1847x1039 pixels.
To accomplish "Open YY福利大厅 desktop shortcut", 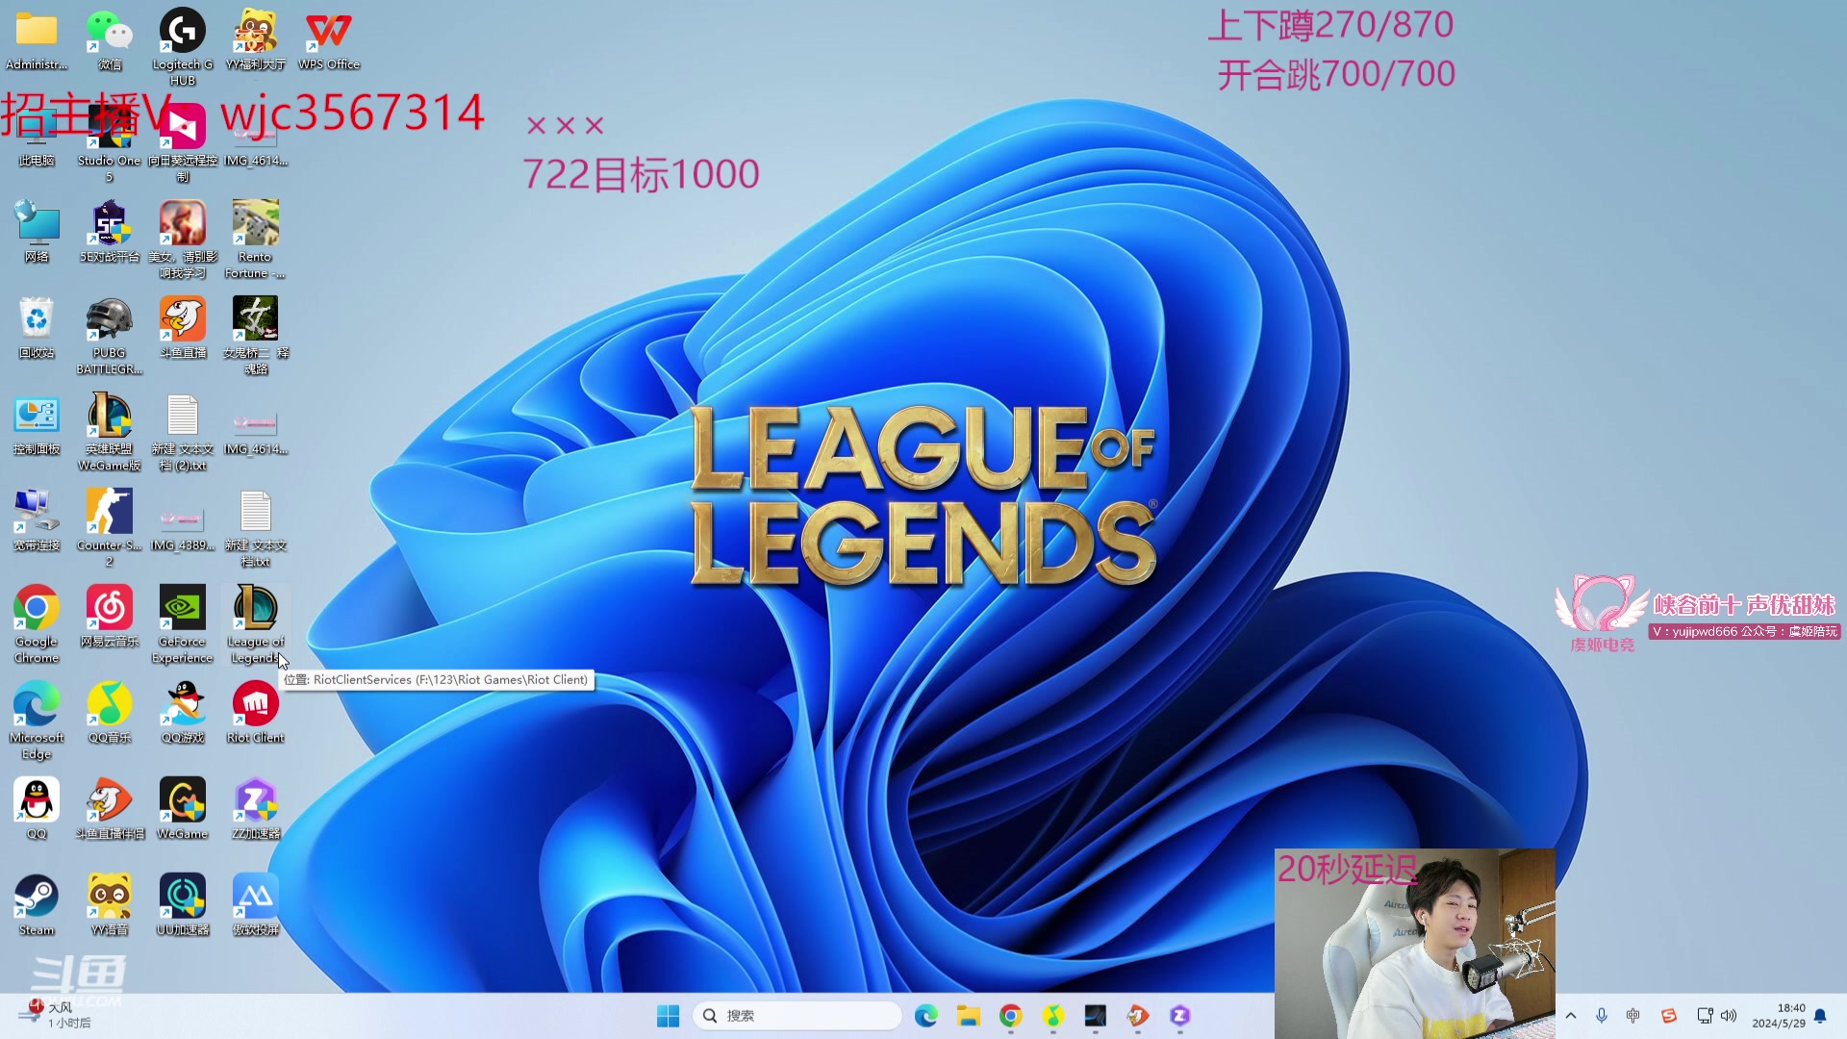I will tap(255, 38).
